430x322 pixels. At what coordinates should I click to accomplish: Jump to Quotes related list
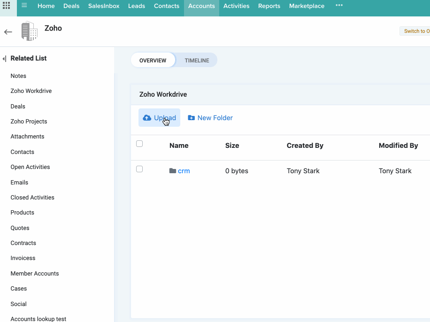20,228
